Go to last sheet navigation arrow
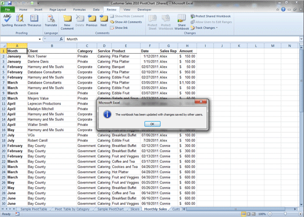 click(14, 209)
